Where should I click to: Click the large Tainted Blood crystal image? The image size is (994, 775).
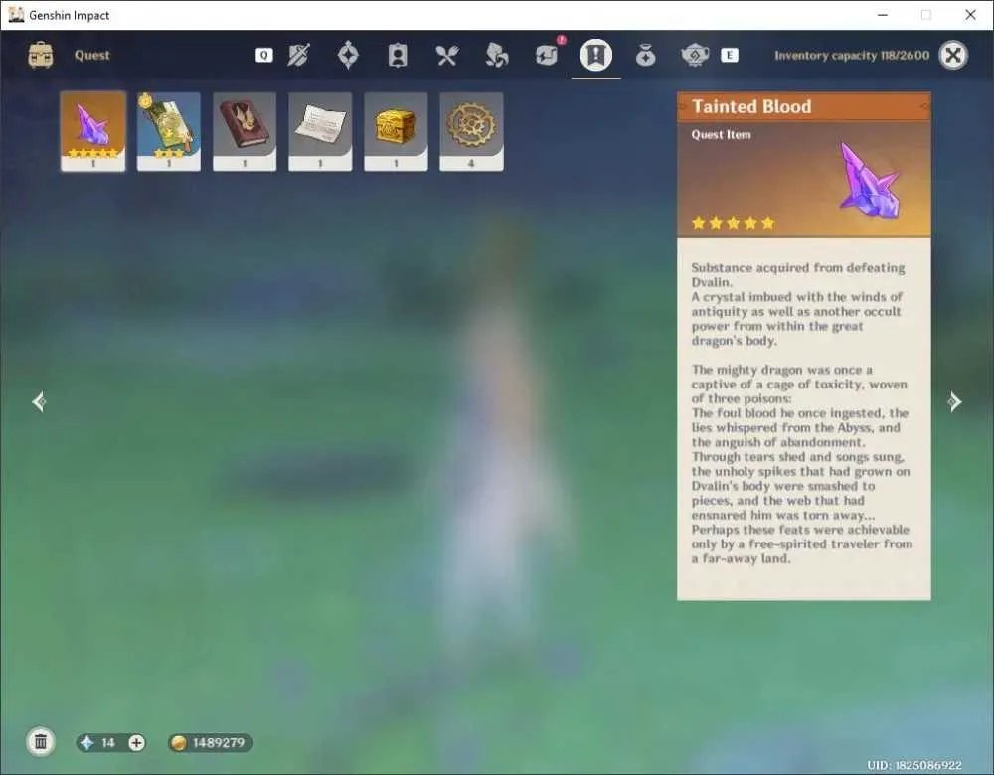[869, 180]
